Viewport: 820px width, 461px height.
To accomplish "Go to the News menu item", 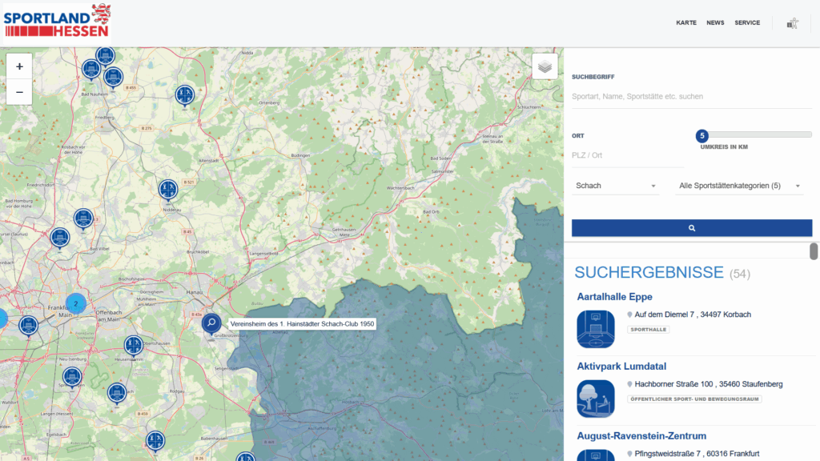I will 715,23.
